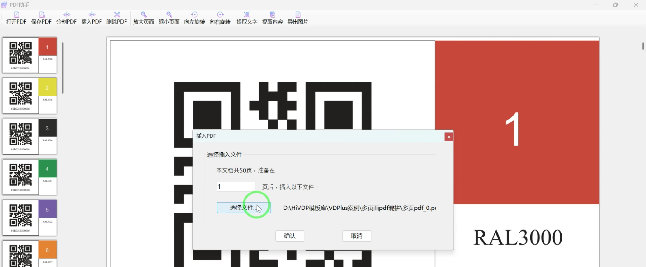
Task: Click the 页后，插入以下文件 label
Action: [x=290, y=187]
